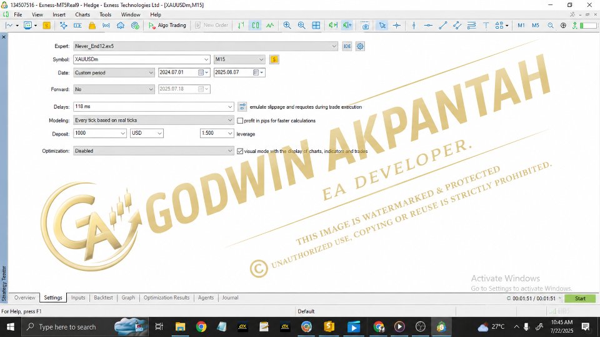Click the symbol specification dollar icon
The image size is (600, 337).
click(274, 59)
